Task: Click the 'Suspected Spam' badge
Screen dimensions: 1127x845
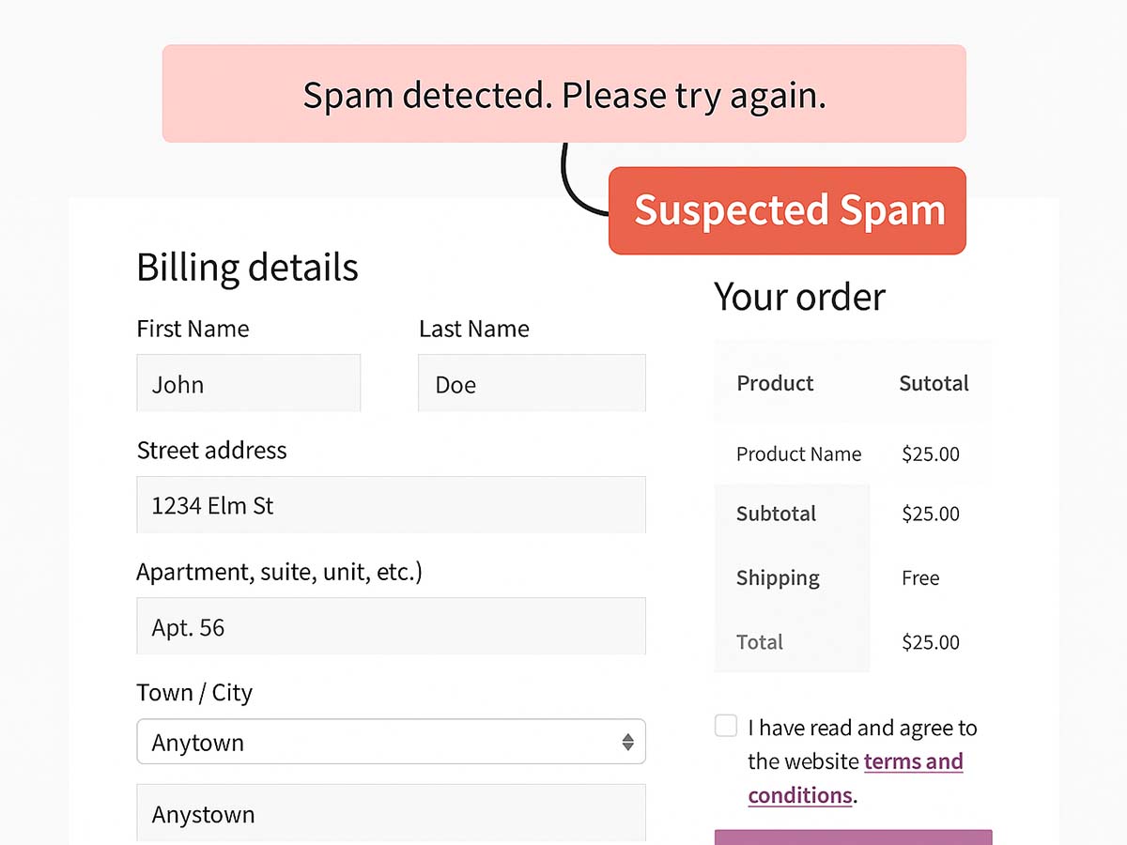Action: point(787,210)
